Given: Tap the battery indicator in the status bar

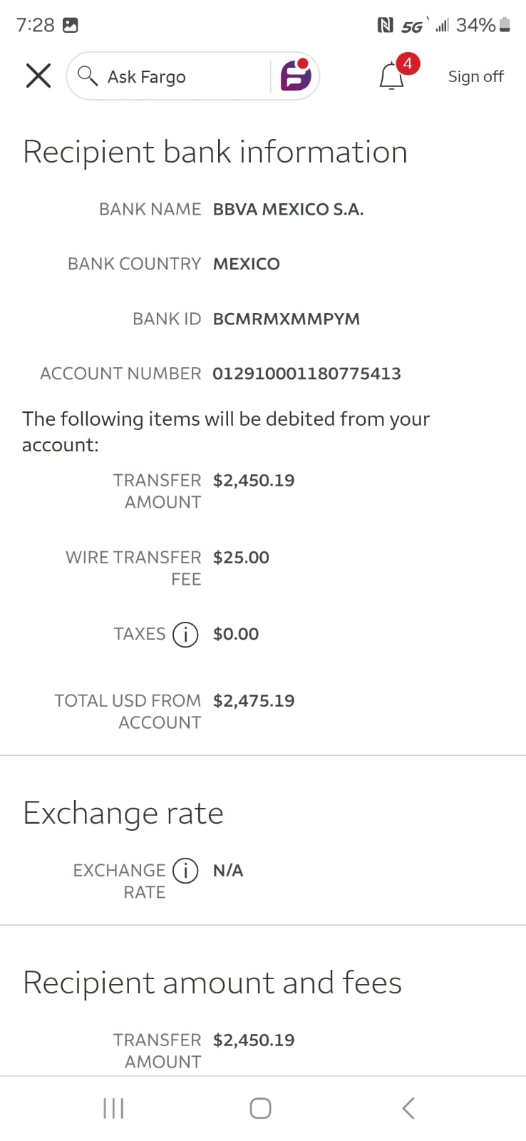Looking at the screenshot, I should tap(505, 26).
